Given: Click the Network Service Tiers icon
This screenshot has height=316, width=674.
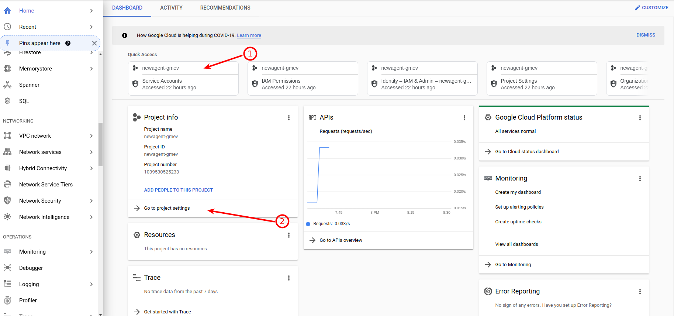Looking at the screenshot, I should pyautogui.click(x=7, y=185).
